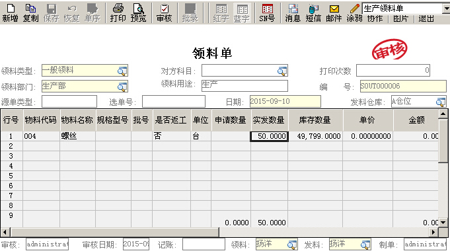Click the 是否返工 column header

click(172, 120)
